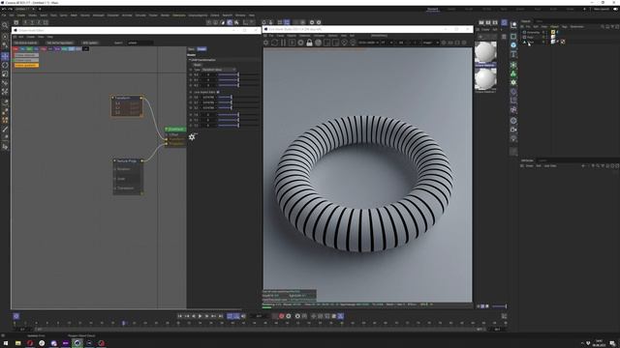
Task: Click Get Active Material button
Action: (x=26, y=43)
